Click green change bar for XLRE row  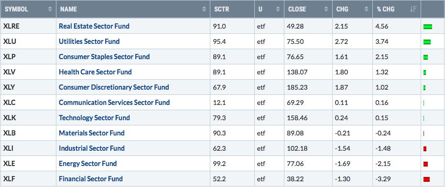click(x=428, y=27)
